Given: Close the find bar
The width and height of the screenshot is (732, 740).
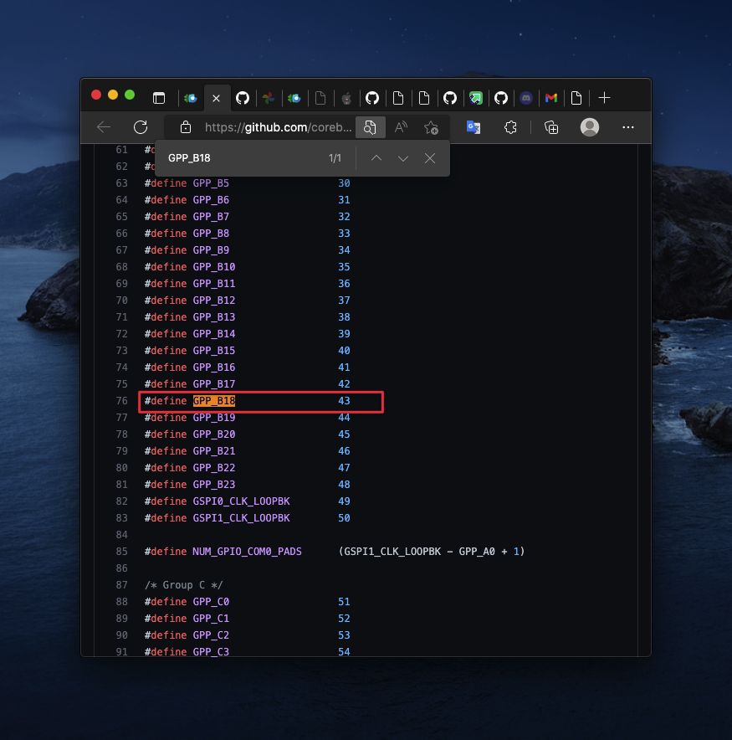Looking at the screenshot, I should click(x=430, y=158).
